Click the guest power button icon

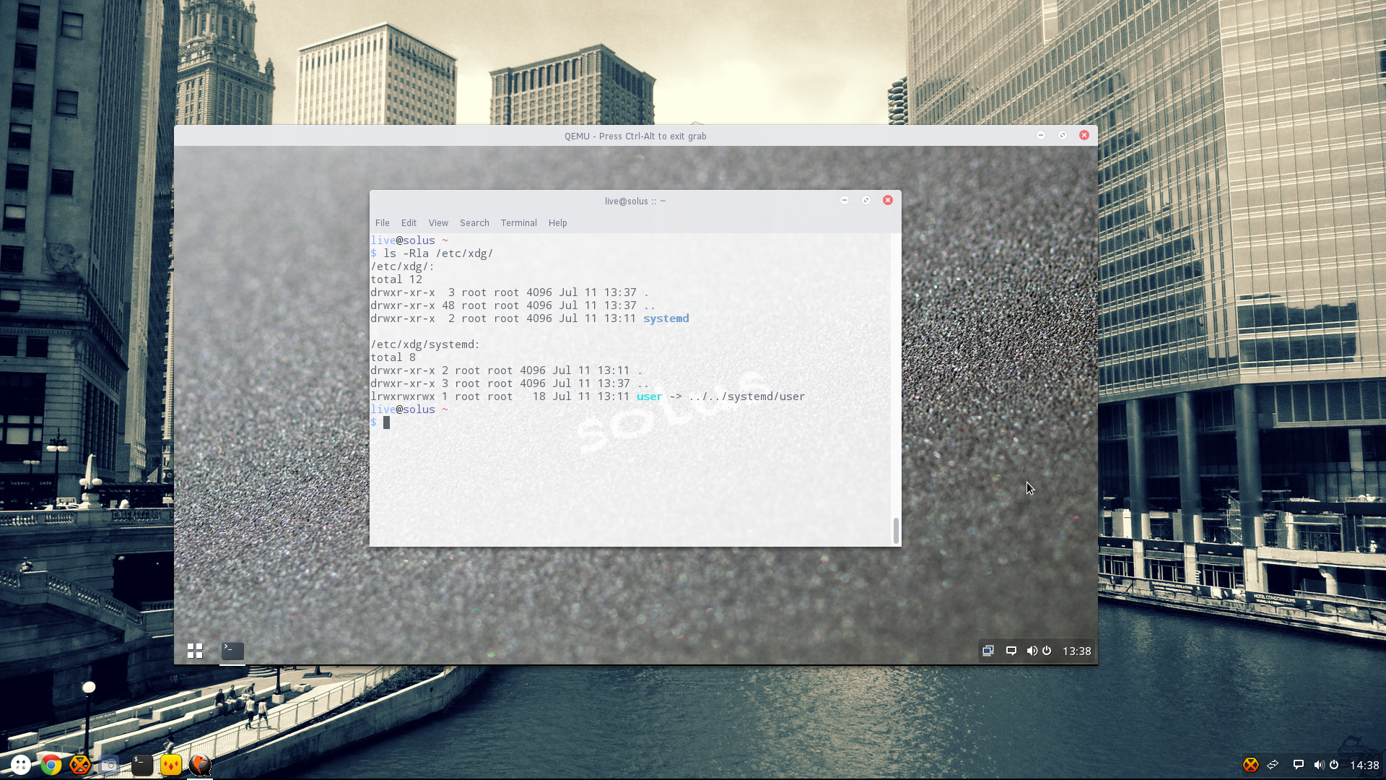[1047, 651]
